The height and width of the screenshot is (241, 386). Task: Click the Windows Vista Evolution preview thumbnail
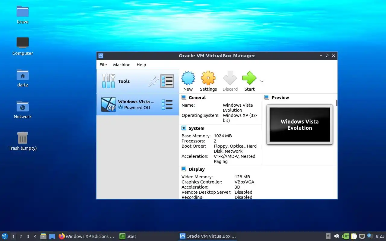[x=300, y=125]
